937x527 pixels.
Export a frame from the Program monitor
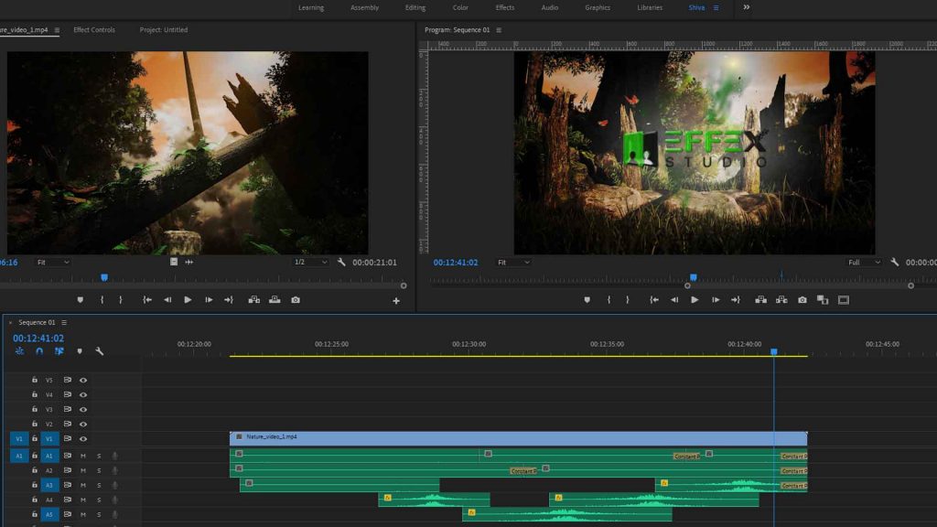click(802, 300)
